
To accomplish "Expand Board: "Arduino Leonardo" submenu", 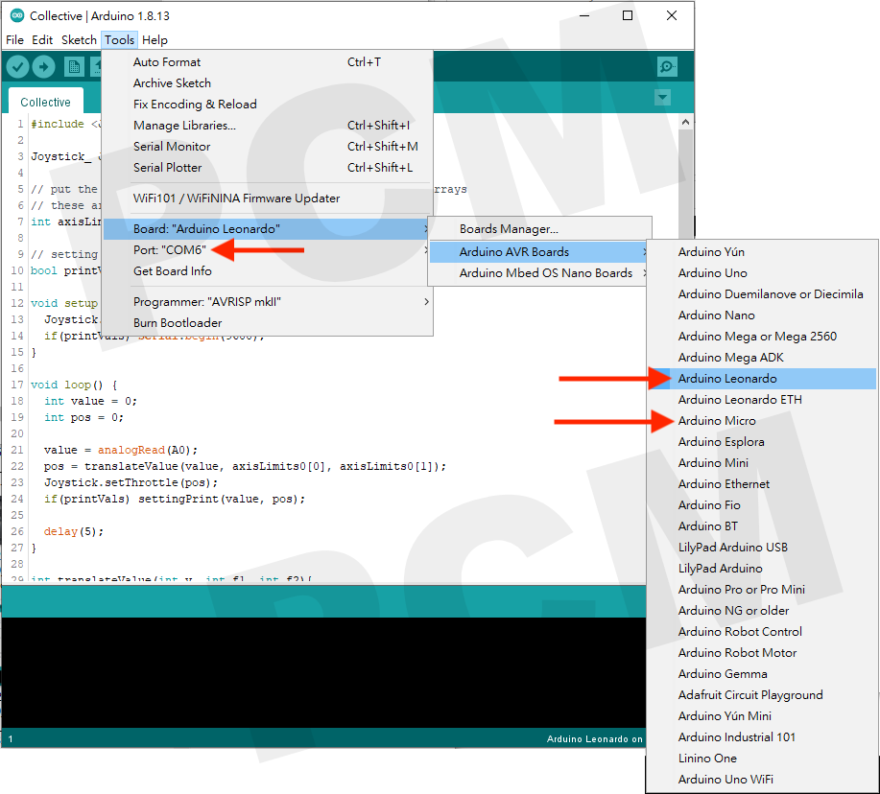I will click(x=267, y=229).
